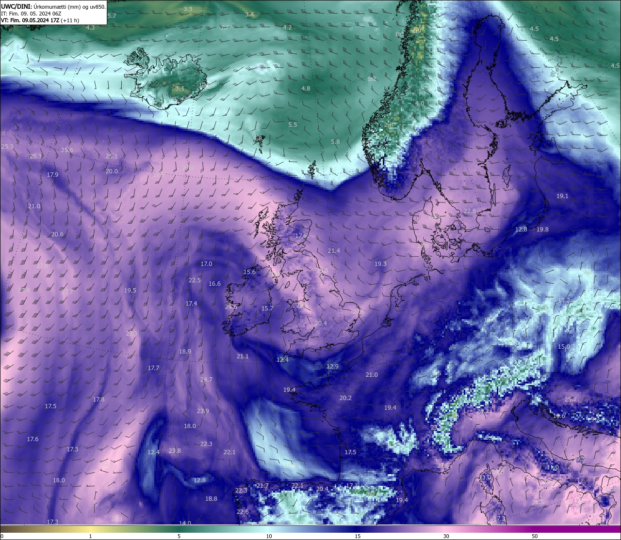Click the map value '15.6' near Northern Ireland

click(x=249, y=272)
